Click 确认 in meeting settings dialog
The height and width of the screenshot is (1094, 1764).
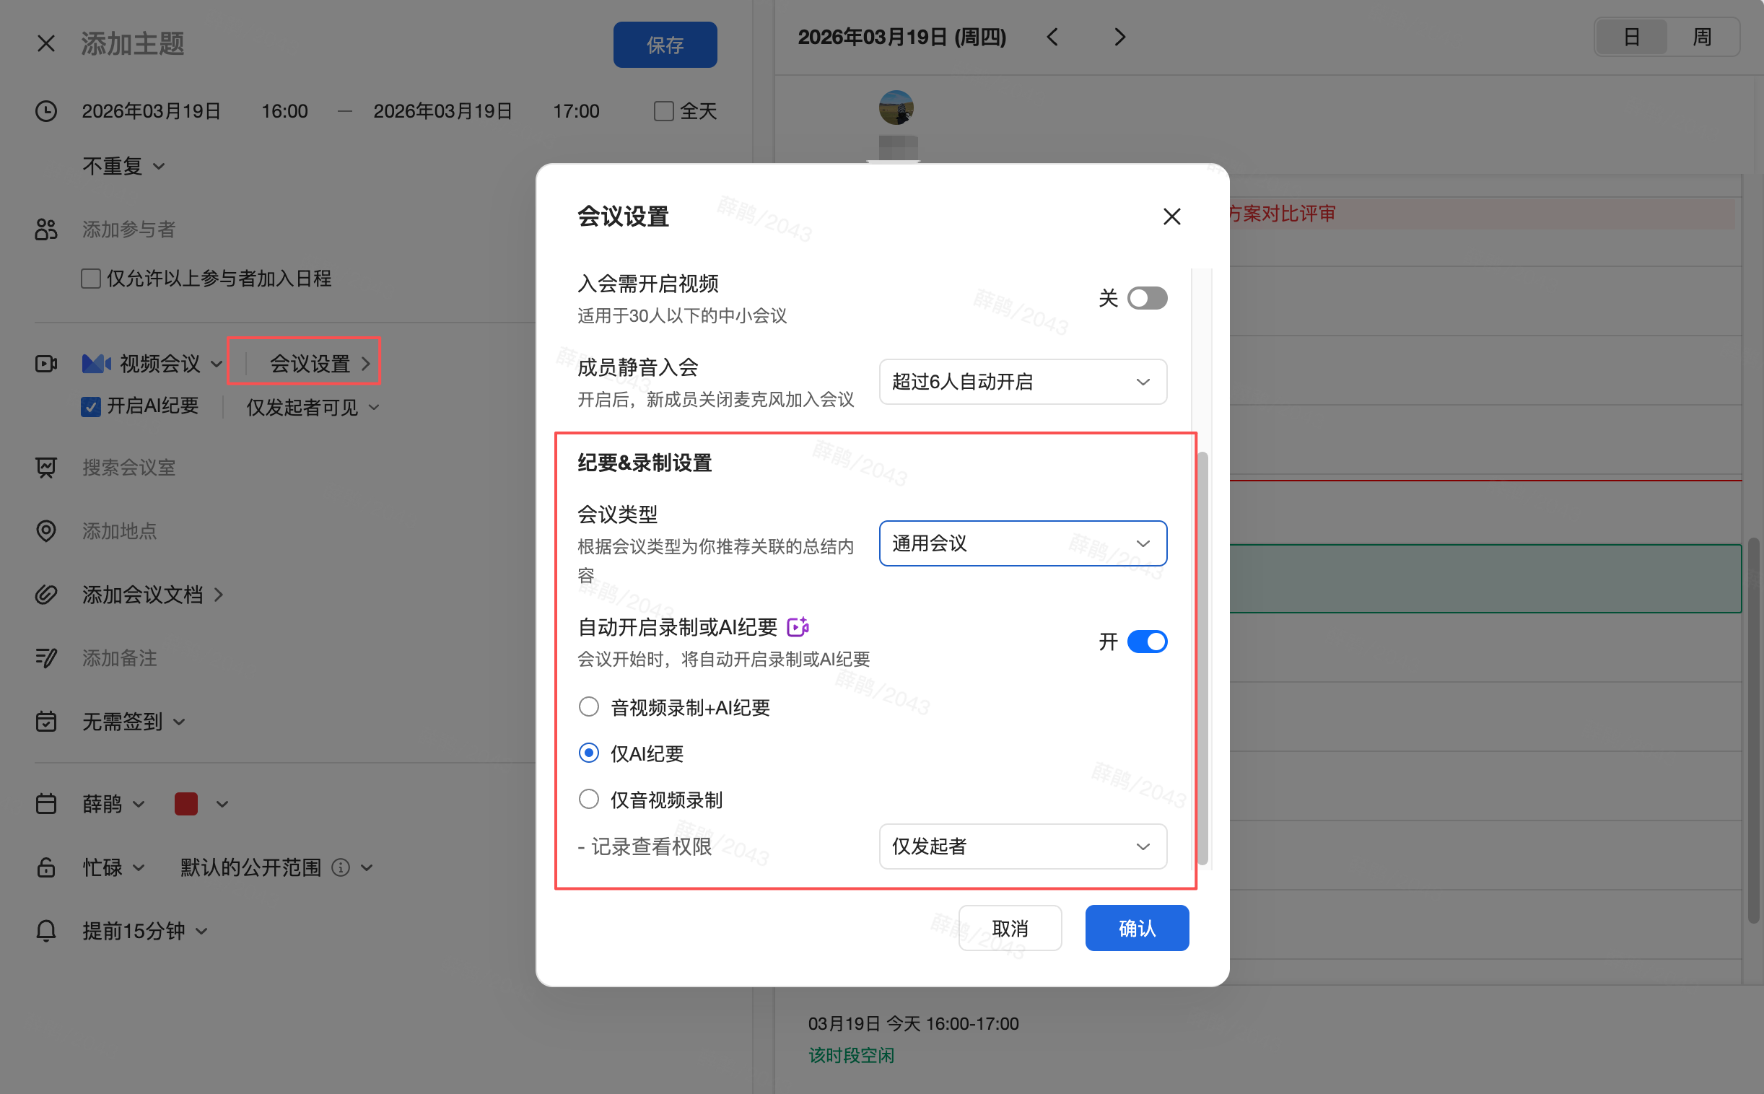1137,927
